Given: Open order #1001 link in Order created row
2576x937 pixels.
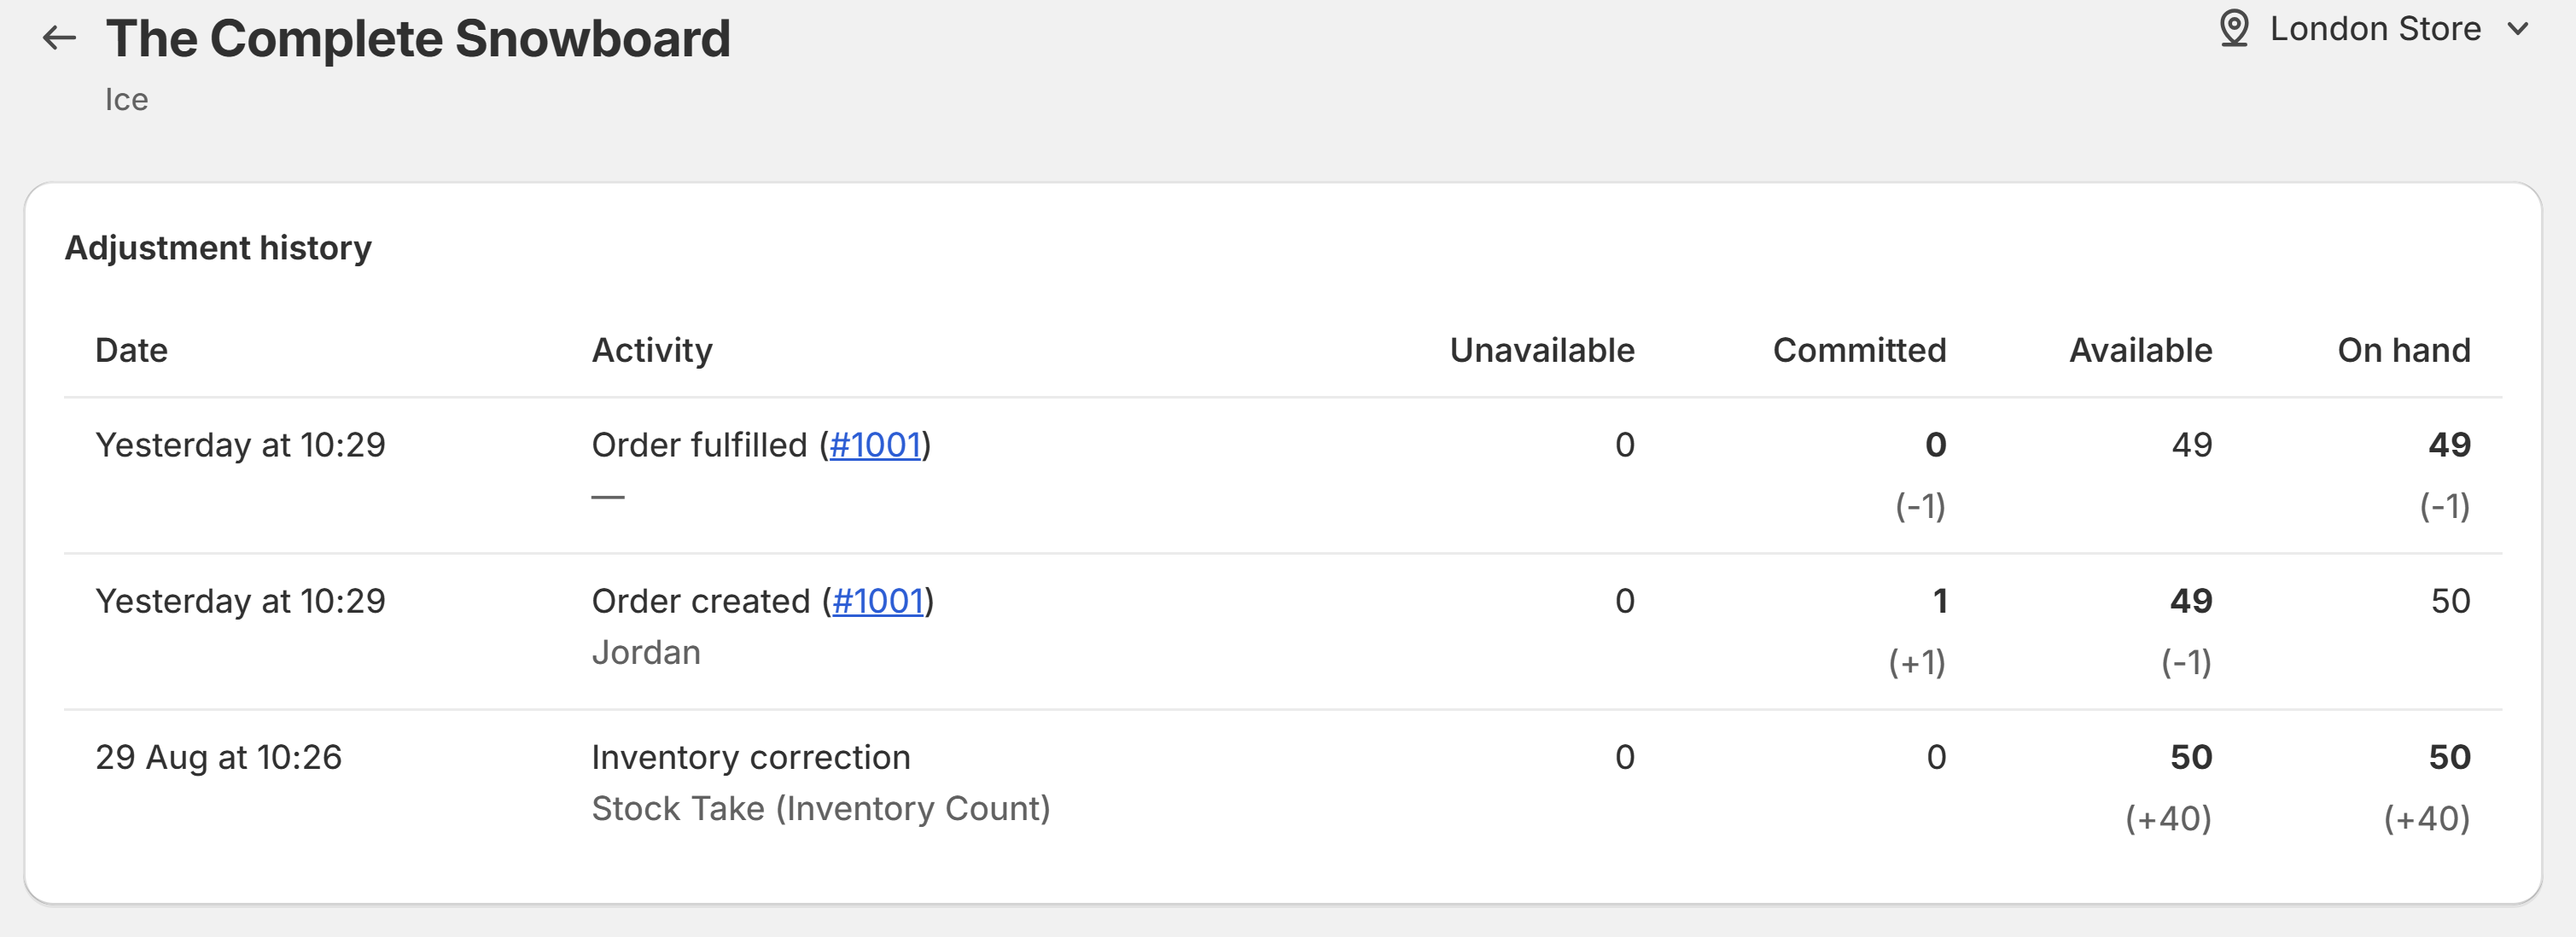Looking at the screenshot, I should [877, 601].
